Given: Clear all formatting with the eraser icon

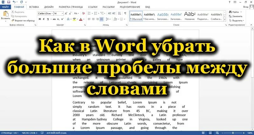Looking at the screenshot, I should (84, 13).
